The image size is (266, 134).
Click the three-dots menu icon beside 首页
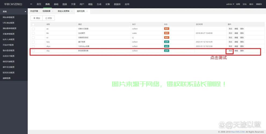point(31,4)
